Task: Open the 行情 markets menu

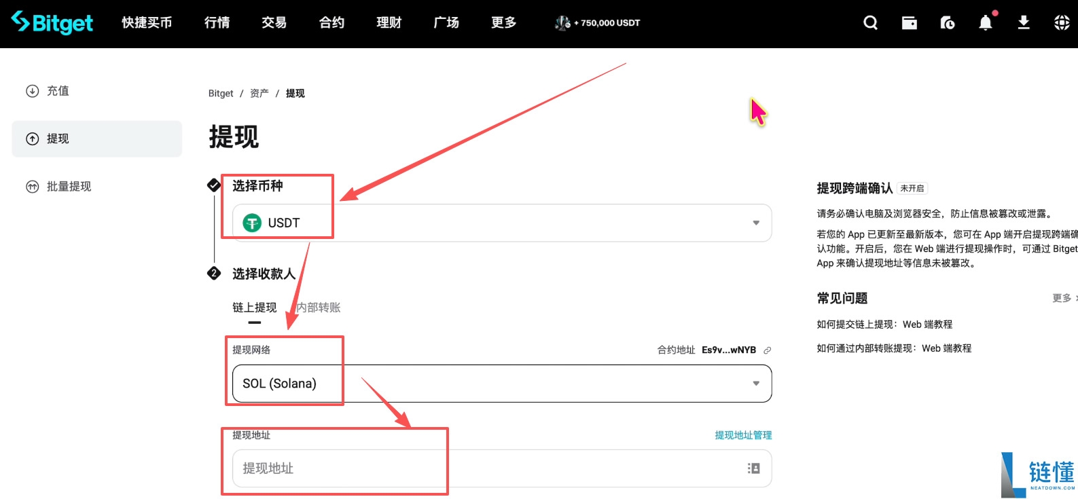Action: pos(217,22)
